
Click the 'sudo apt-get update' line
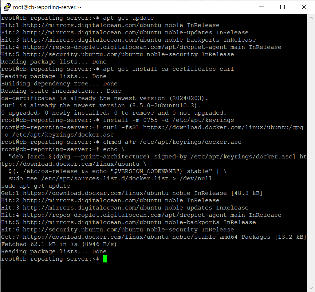[x=36, y=186]
